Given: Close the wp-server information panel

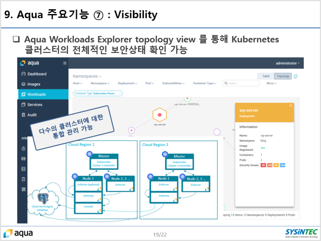Looking at the screenshot, I should pyautogui.click(x=291, y=106).
